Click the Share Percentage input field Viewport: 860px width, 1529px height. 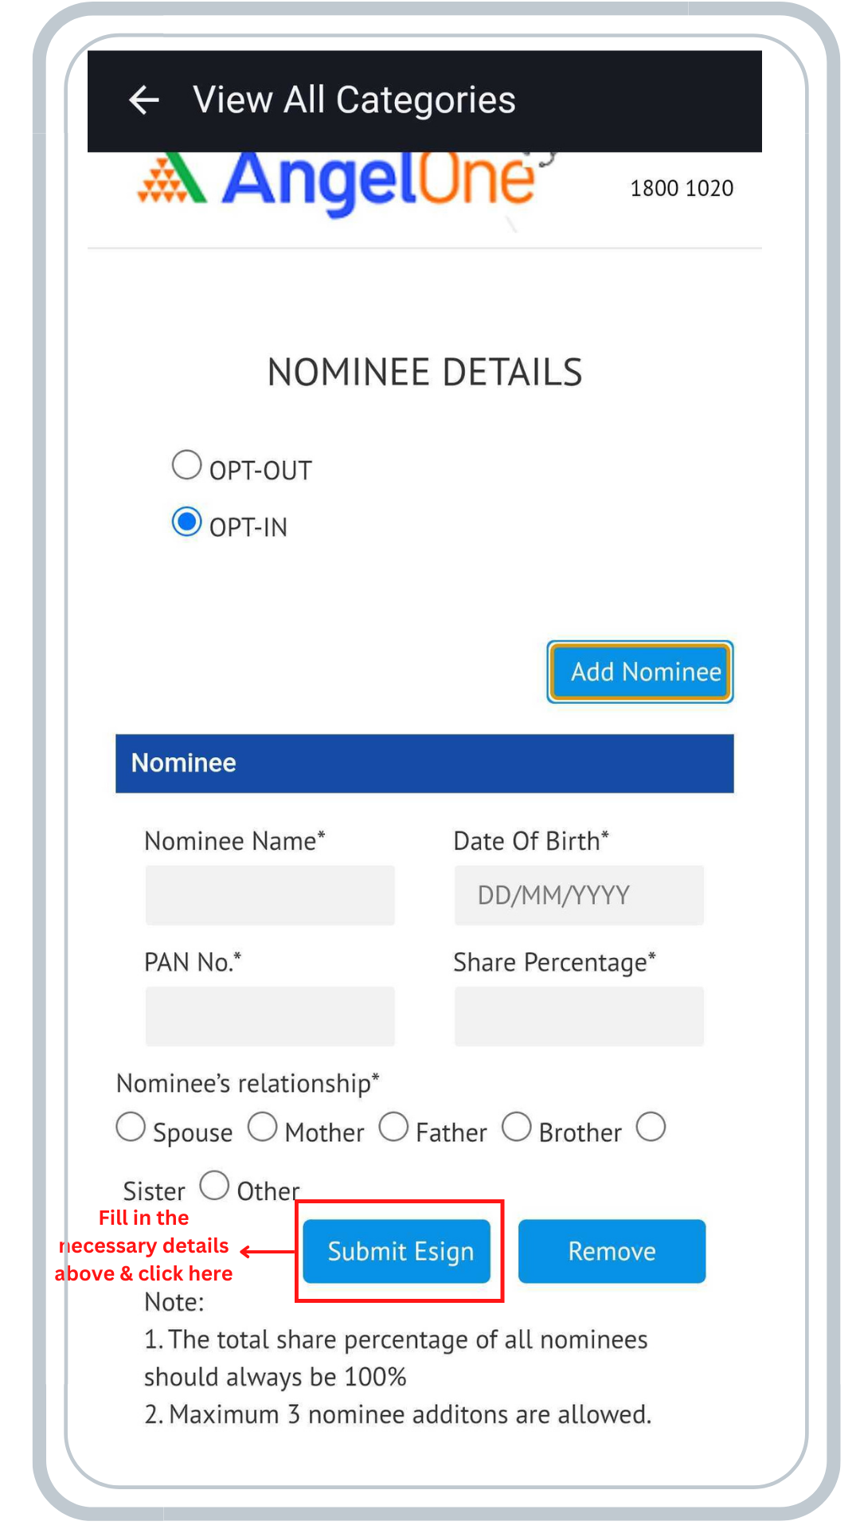579,1016
